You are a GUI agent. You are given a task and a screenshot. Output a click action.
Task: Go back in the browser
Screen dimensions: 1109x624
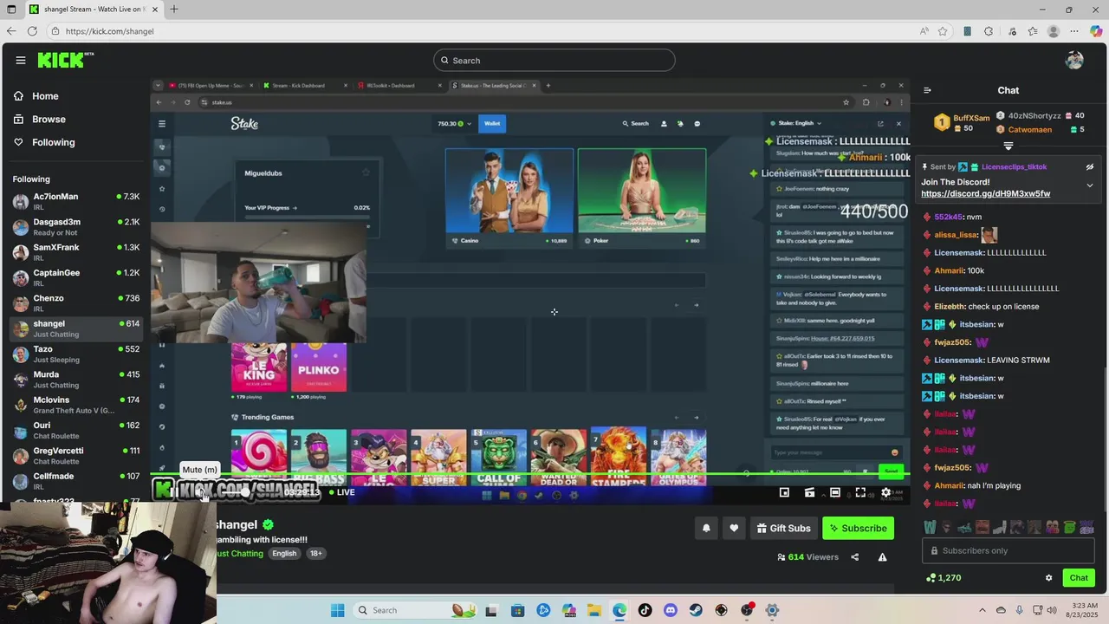tap(11, 31)
